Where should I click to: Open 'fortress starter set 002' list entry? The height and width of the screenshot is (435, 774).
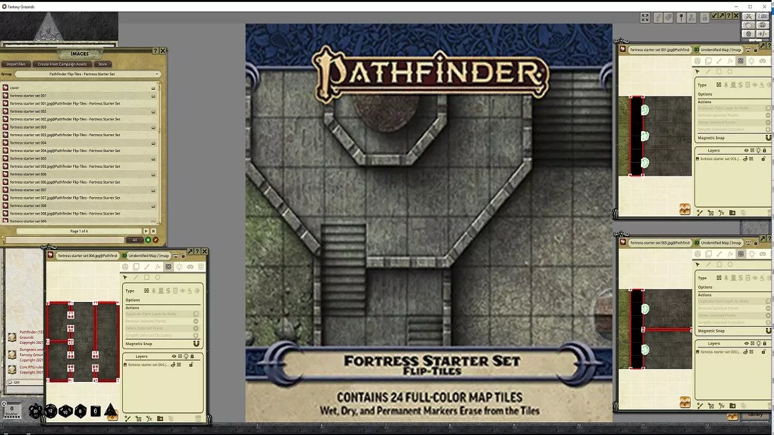pyautogui.click(x=79, y=111)
